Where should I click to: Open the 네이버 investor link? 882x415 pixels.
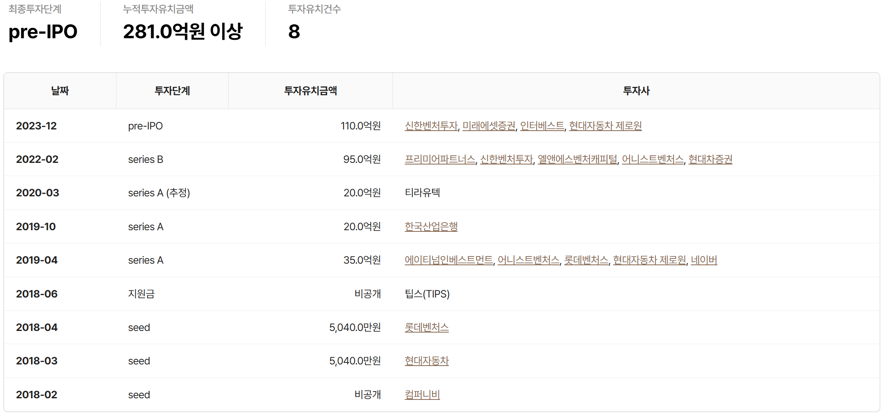click(704, 260)
